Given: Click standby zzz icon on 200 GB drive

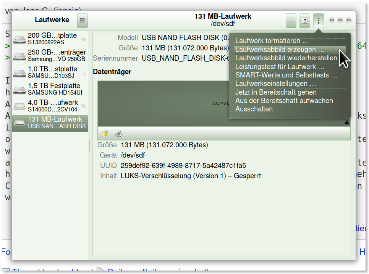Looking at the screenshot, I should (x=84, y=39).
